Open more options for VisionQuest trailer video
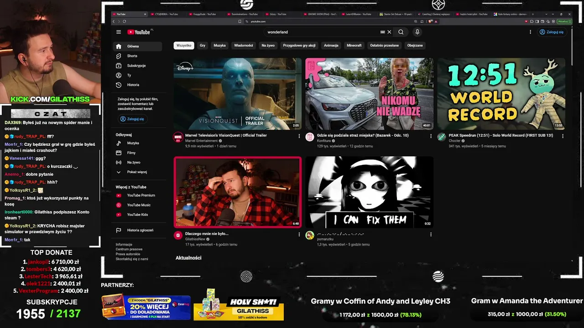 pyautogui.click(x=299, y=136)
